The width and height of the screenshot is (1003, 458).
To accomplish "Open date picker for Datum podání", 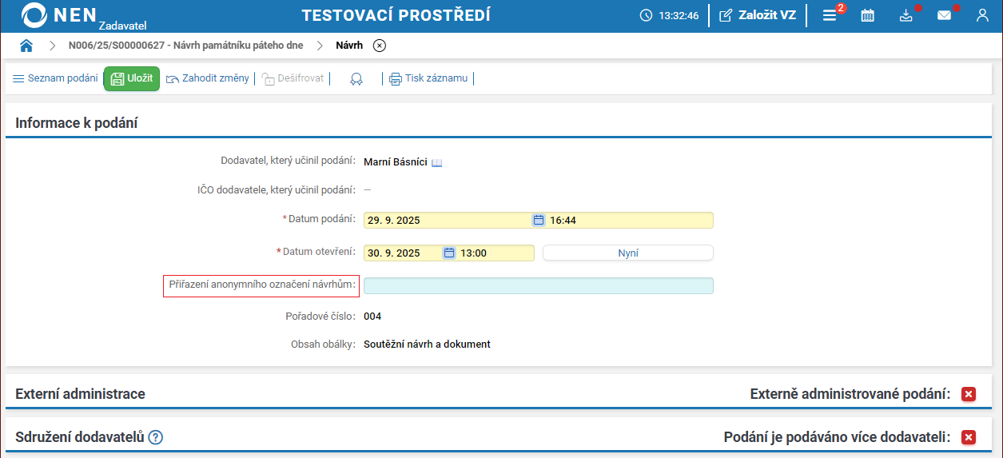I will 539,221.
